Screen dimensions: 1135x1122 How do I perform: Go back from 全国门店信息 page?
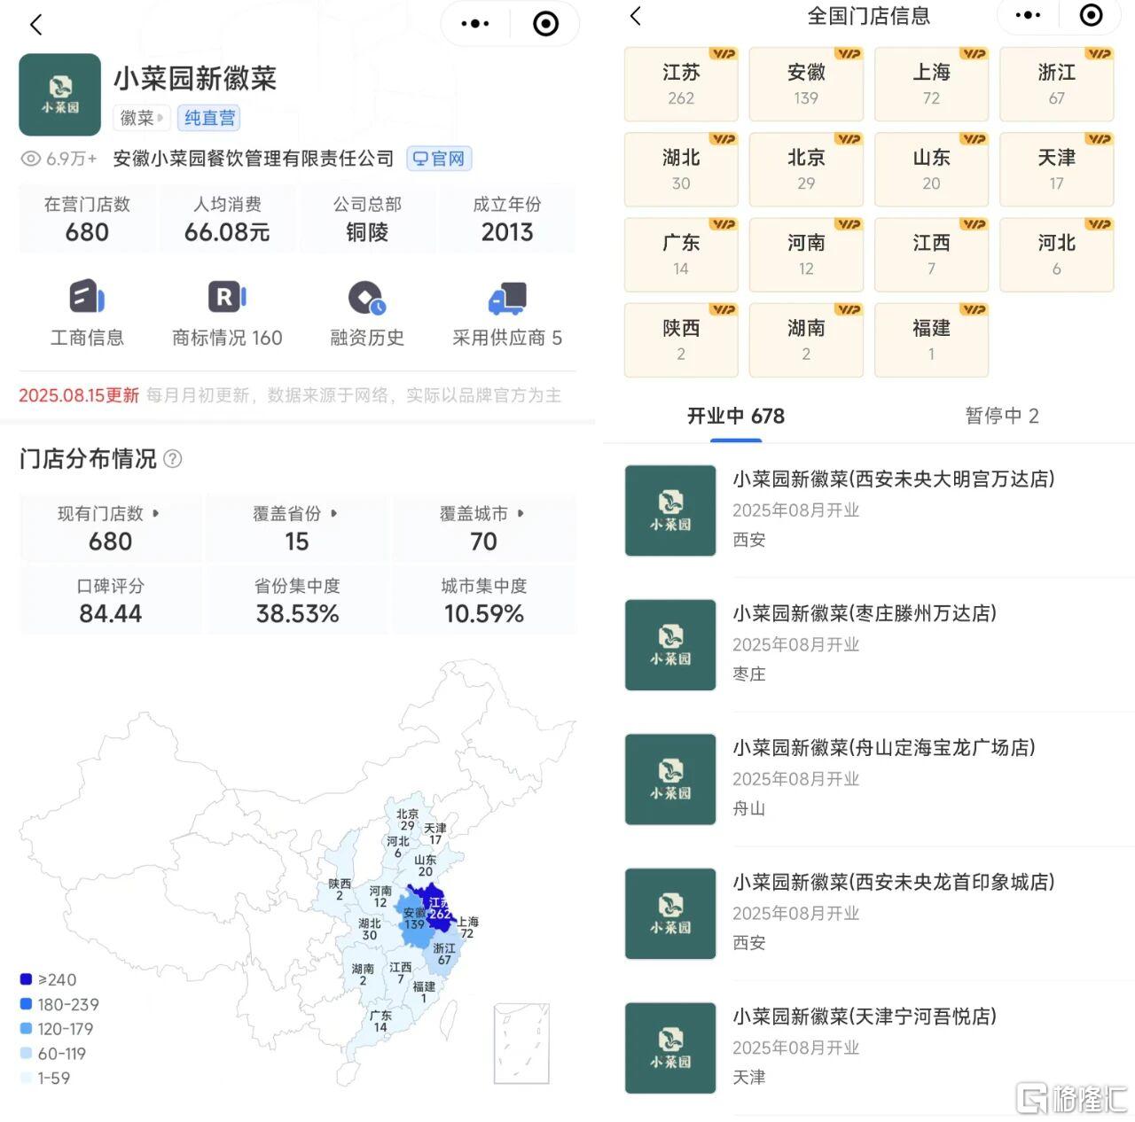point(635,16)
